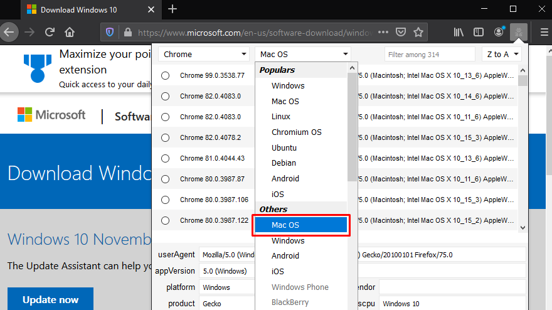Choose highlighted Mac OS under Others
Screen dimensions: 552x310
301,225
